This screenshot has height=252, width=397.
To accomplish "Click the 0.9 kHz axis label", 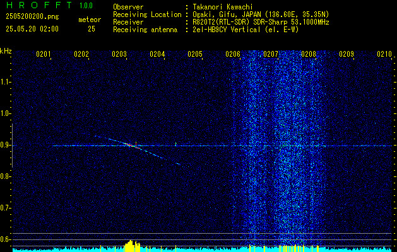I will point(4,145).
